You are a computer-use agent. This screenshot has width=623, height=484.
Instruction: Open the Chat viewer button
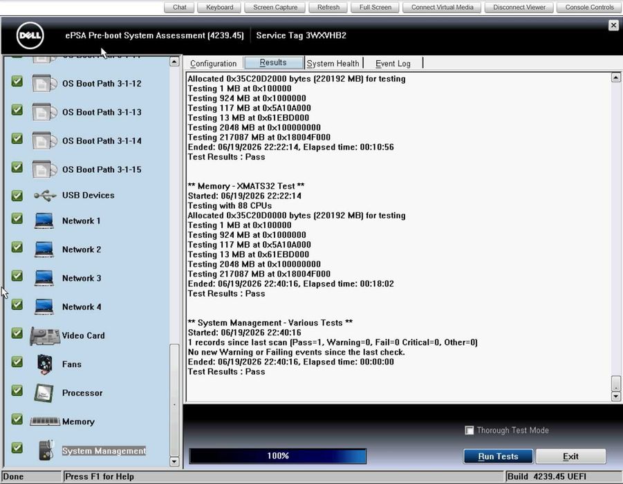tap(180, 7)
